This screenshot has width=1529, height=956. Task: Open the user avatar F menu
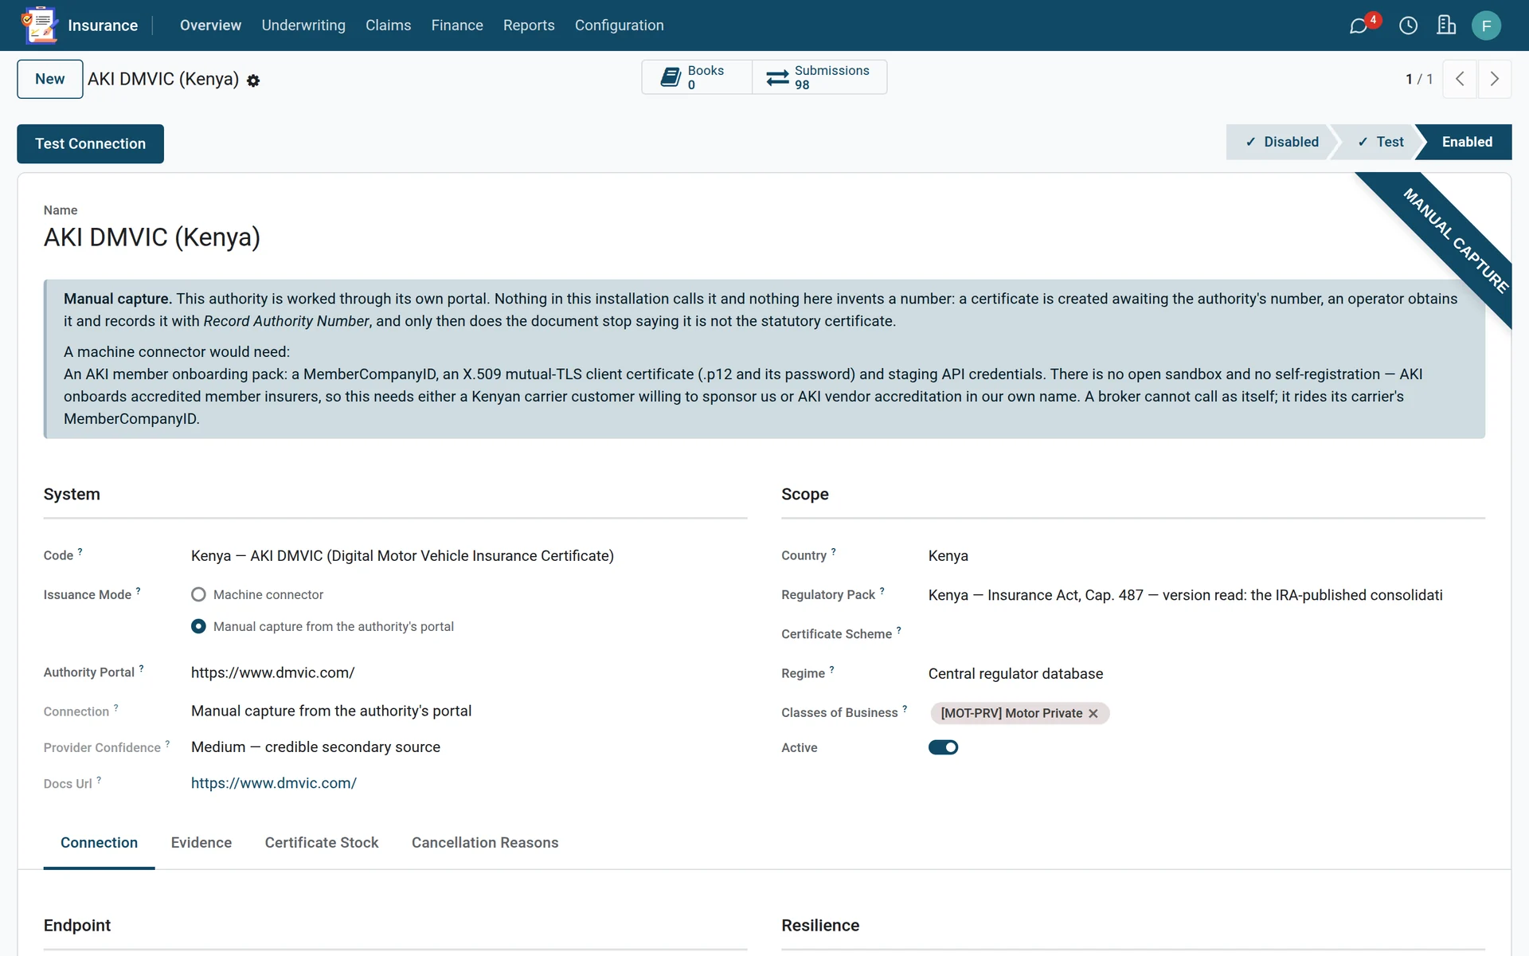tap(1486, 25)
